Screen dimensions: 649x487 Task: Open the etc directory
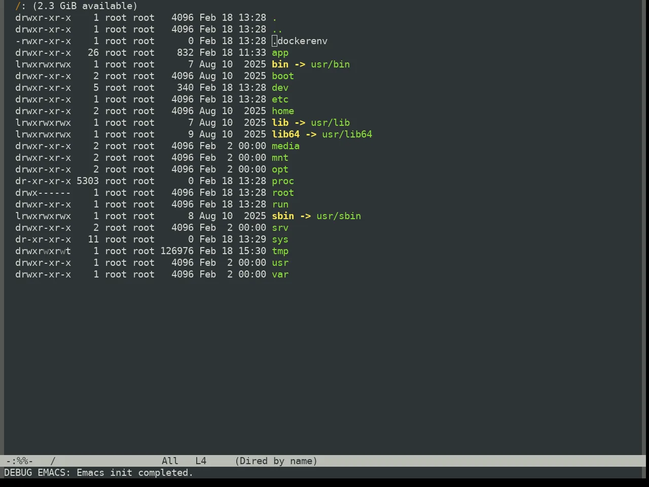[280, 99]
